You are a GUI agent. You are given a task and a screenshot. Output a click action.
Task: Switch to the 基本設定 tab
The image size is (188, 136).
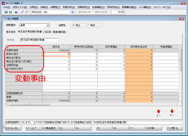coord(11,32)
